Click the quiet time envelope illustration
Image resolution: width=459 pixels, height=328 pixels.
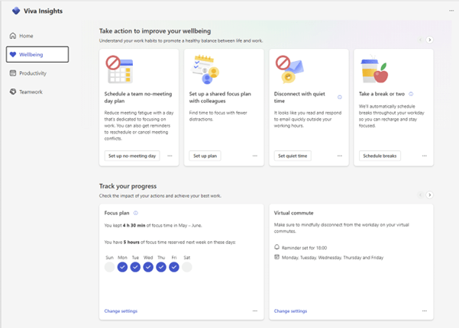[x=289, y=69]
